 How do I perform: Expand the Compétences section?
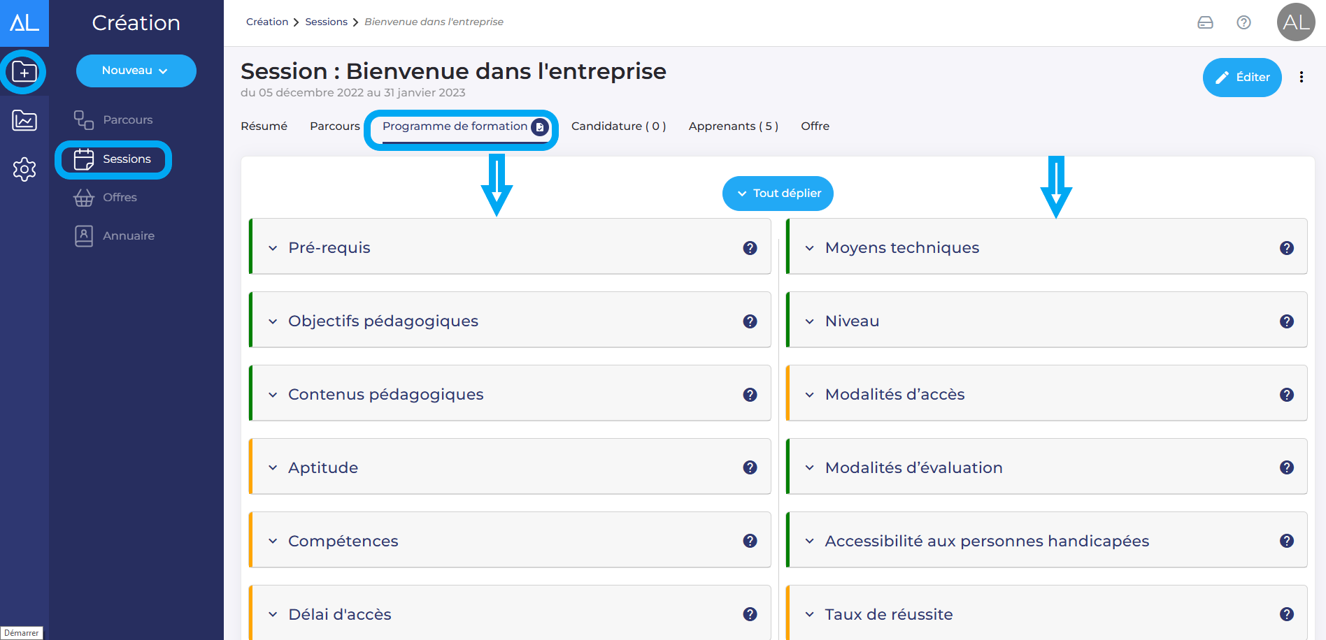click(343, 541)
